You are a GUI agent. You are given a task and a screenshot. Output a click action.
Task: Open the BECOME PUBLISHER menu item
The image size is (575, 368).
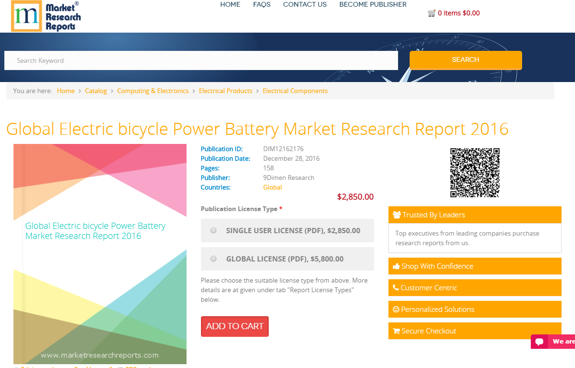pos(373,4)
